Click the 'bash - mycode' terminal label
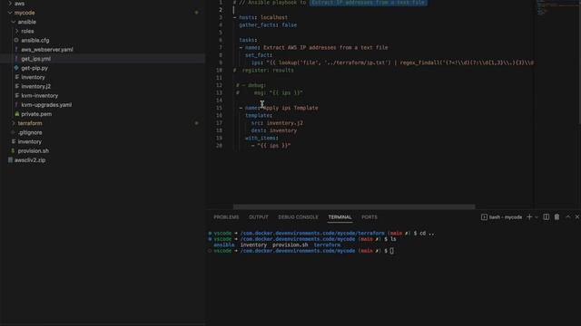This screenshot has width=581, height=326. [x=506, y=217]
